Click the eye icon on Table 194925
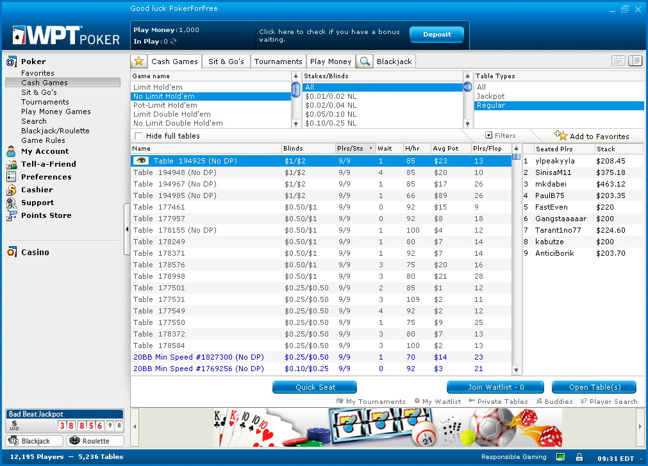Image resolution: width=648 pixels, height=466 pixels. pos(141,161)
